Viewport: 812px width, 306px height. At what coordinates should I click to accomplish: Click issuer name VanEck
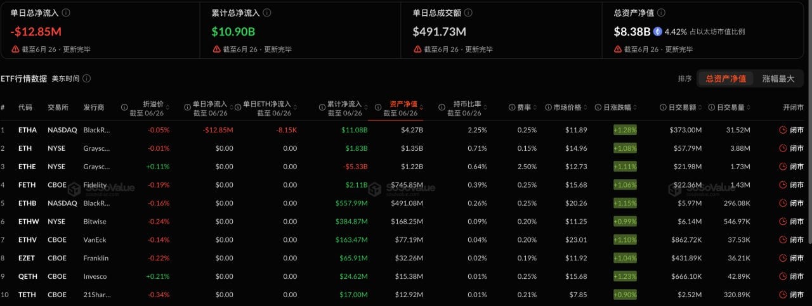pyautogui.click(x=96, y=240)
